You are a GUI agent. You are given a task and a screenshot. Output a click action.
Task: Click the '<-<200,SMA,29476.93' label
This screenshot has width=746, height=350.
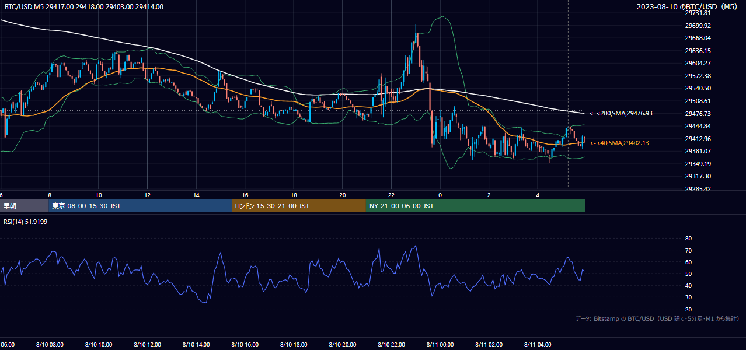tap(621, 114)
